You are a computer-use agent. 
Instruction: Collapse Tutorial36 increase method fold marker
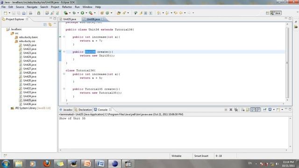tap(64, 74)
